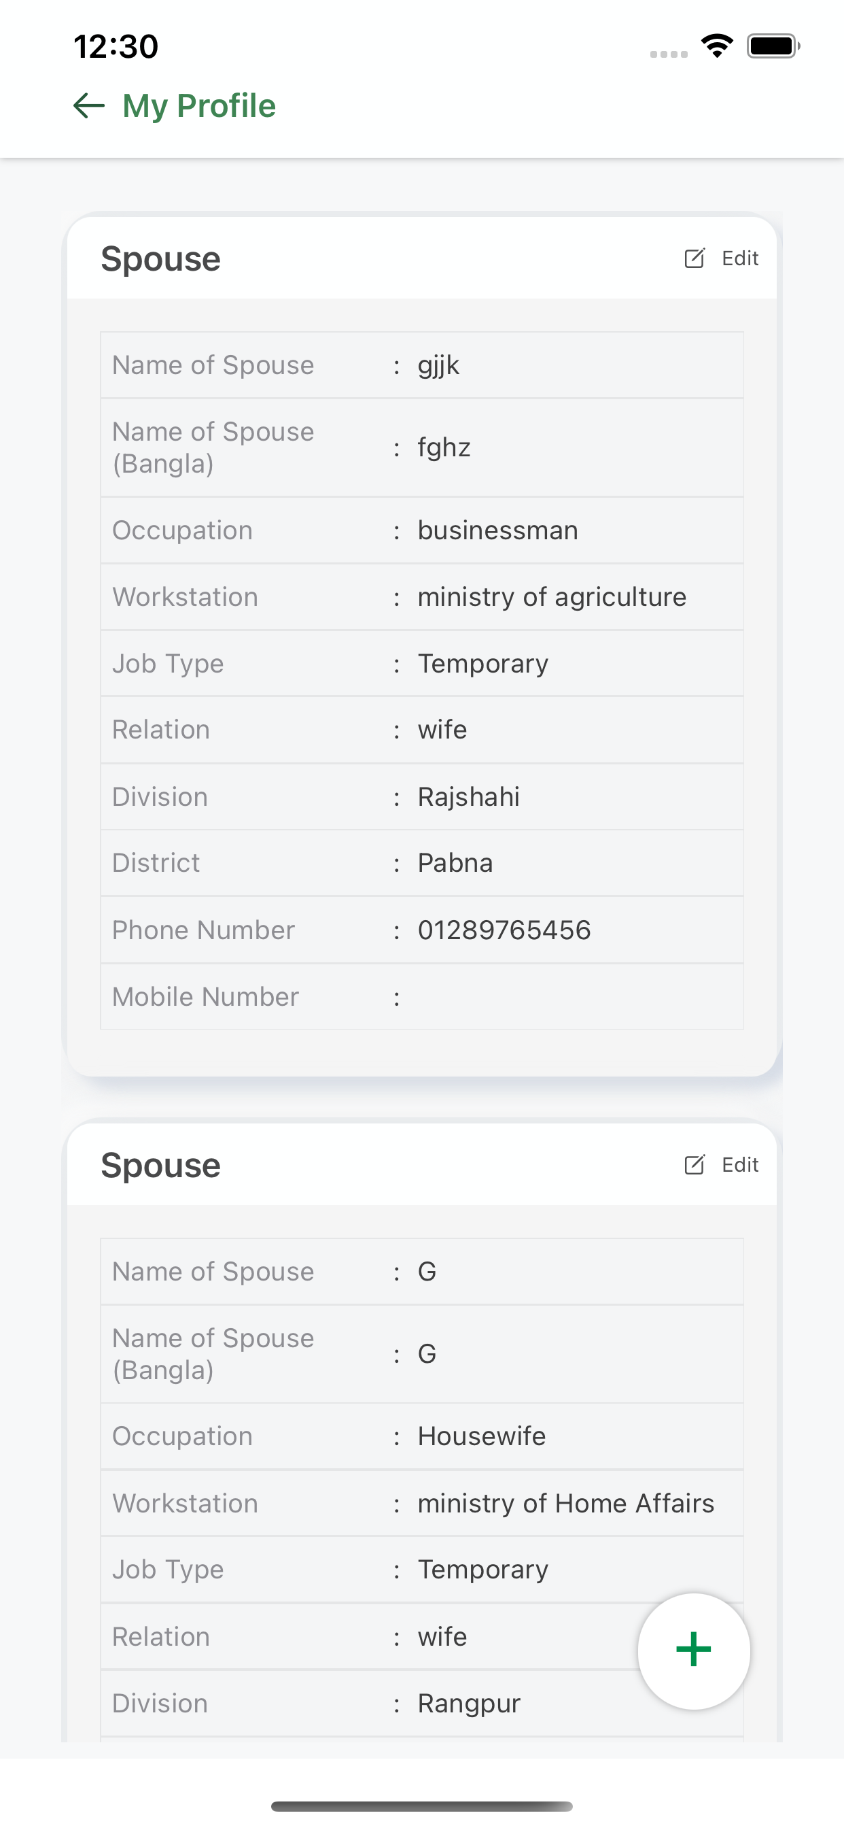This screenshot has width=844, height=1828.
Task: Click the Edit label on first Spouse card
Action: 740,258
